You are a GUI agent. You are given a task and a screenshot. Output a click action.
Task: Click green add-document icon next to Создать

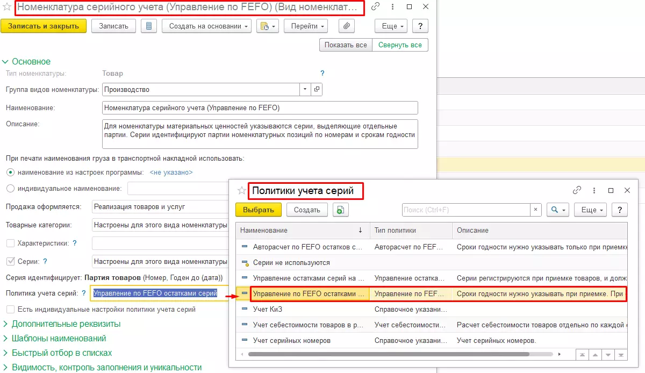[340, 210]
